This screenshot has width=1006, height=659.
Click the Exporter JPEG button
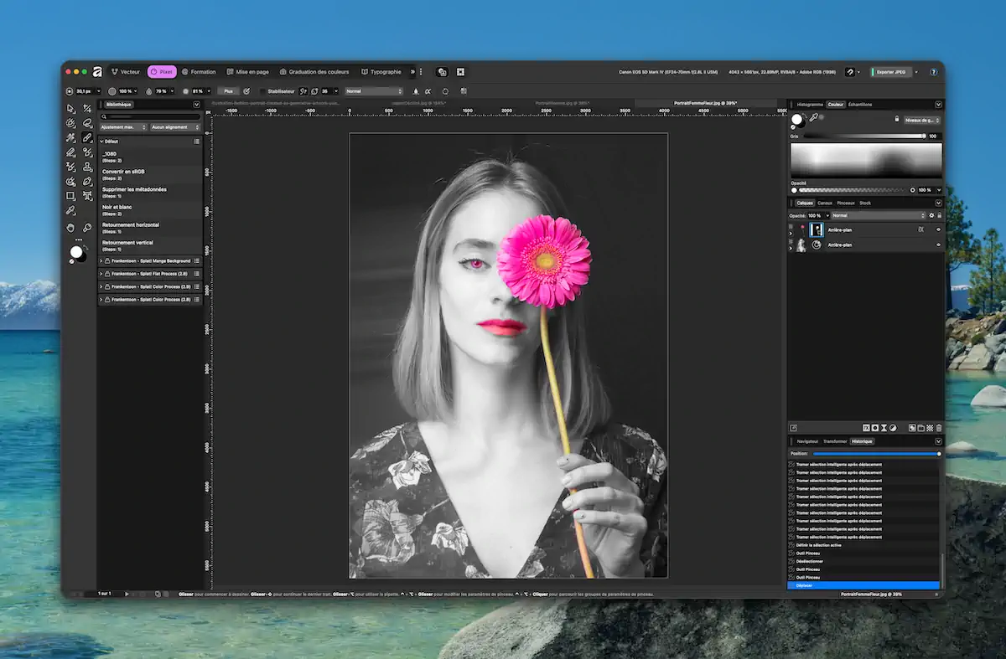890,72
